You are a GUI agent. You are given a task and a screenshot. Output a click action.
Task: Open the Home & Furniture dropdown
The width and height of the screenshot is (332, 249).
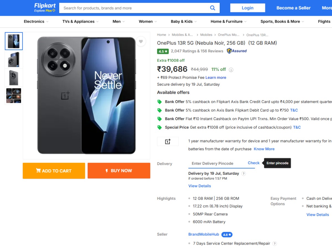coord(229,21)
